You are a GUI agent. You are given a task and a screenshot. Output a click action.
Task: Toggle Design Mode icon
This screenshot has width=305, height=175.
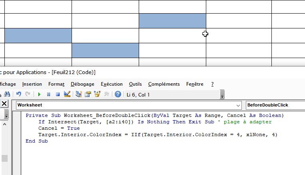[x=67, y=95]
